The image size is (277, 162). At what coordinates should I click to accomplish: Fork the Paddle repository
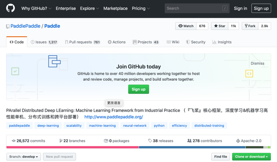[x=250, y=26]
